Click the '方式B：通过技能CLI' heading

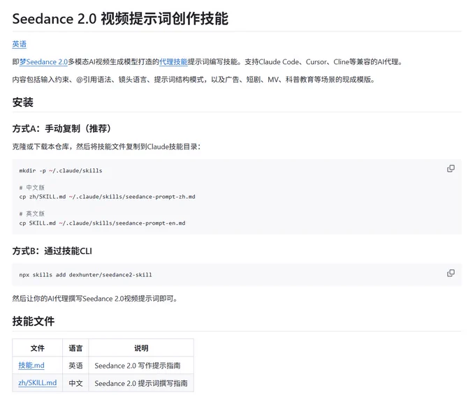click(52, 251)
